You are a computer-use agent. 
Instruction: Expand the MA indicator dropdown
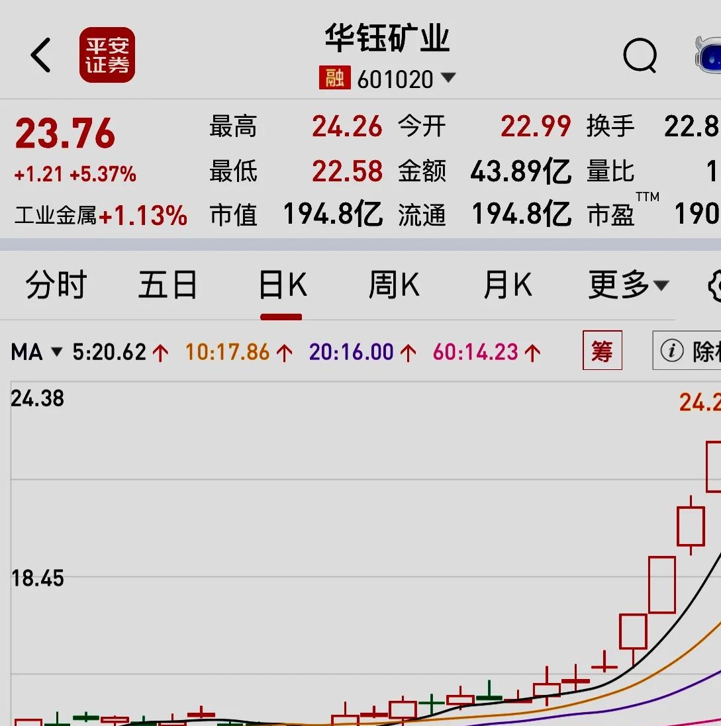pos(57,352)
